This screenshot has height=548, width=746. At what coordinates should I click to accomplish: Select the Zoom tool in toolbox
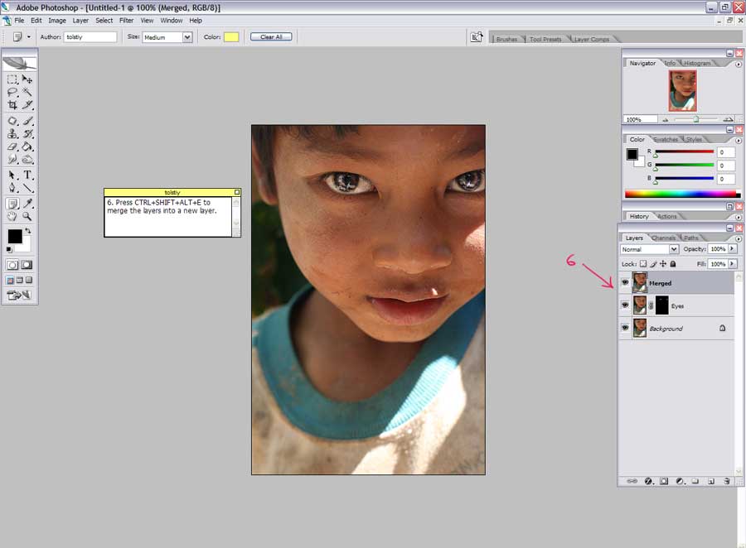click(x=27, y=216)
